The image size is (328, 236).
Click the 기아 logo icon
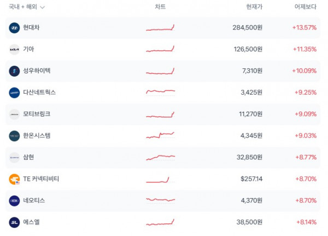14,49
